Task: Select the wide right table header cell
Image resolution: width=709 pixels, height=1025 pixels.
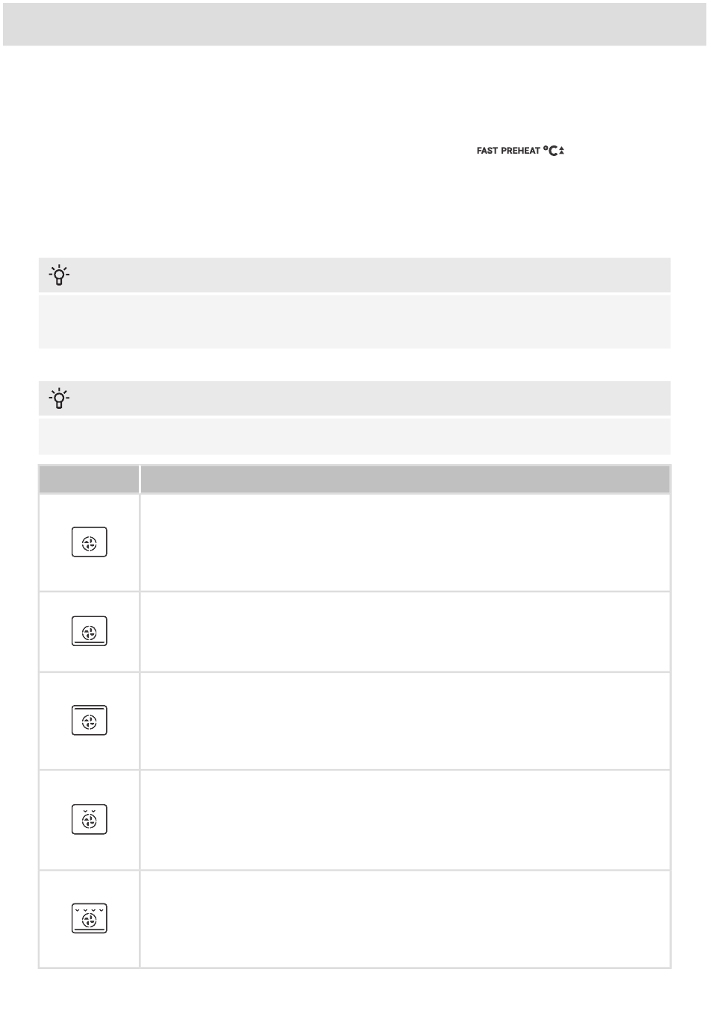Action: [405, 479]
